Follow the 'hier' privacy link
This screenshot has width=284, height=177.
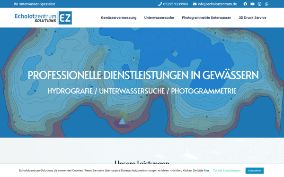(206, 170)
